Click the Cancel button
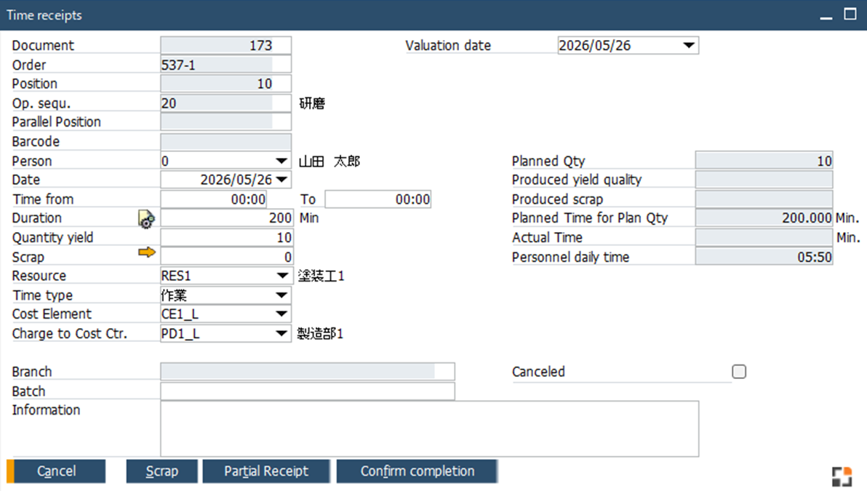The image size is (867, 491). [57, 471]
